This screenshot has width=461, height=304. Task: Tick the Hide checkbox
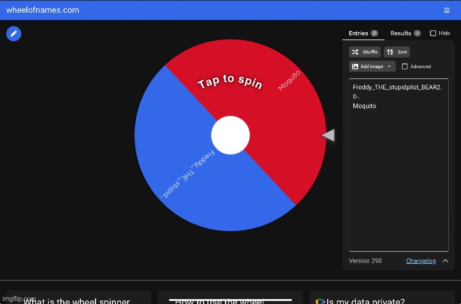433,33
